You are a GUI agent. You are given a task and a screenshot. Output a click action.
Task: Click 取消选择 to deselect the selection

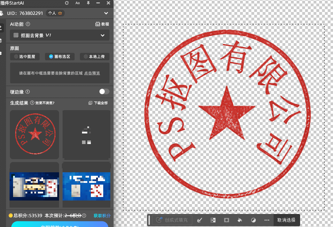(x=286, y=220)
